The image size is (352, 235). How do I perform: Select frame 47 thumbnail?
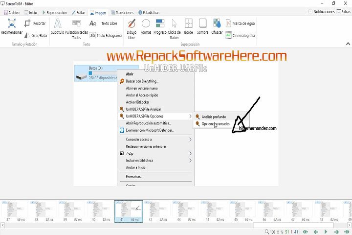coord(300,211)
